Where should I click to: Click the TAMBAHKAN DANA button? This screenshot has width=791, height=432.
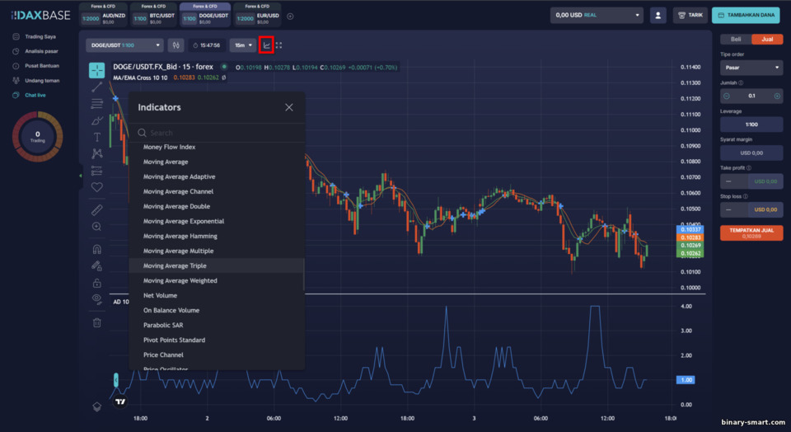pos(746,15)
